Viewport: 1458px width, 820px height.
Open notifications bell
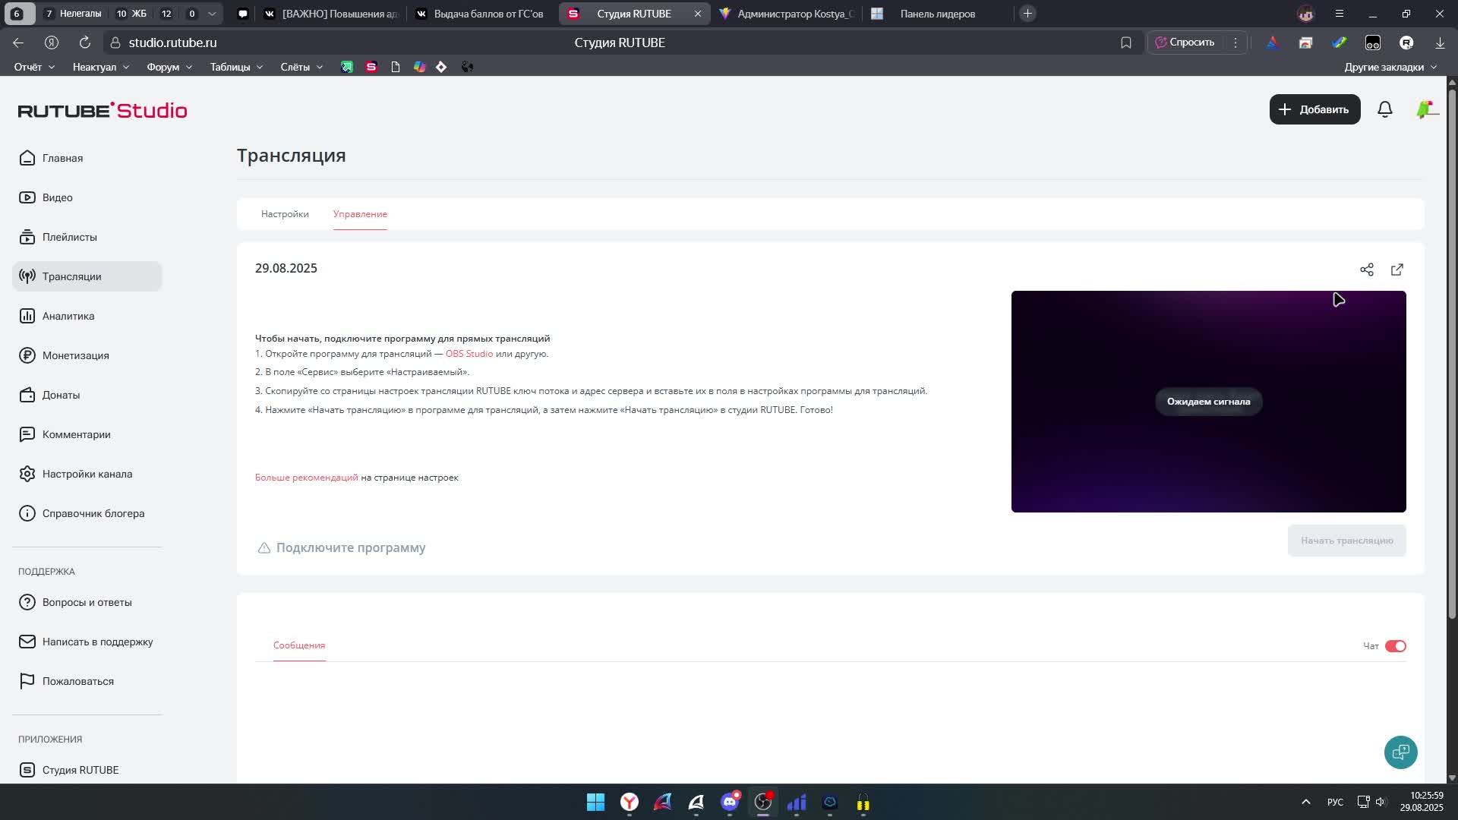(x=1384, y=109)
